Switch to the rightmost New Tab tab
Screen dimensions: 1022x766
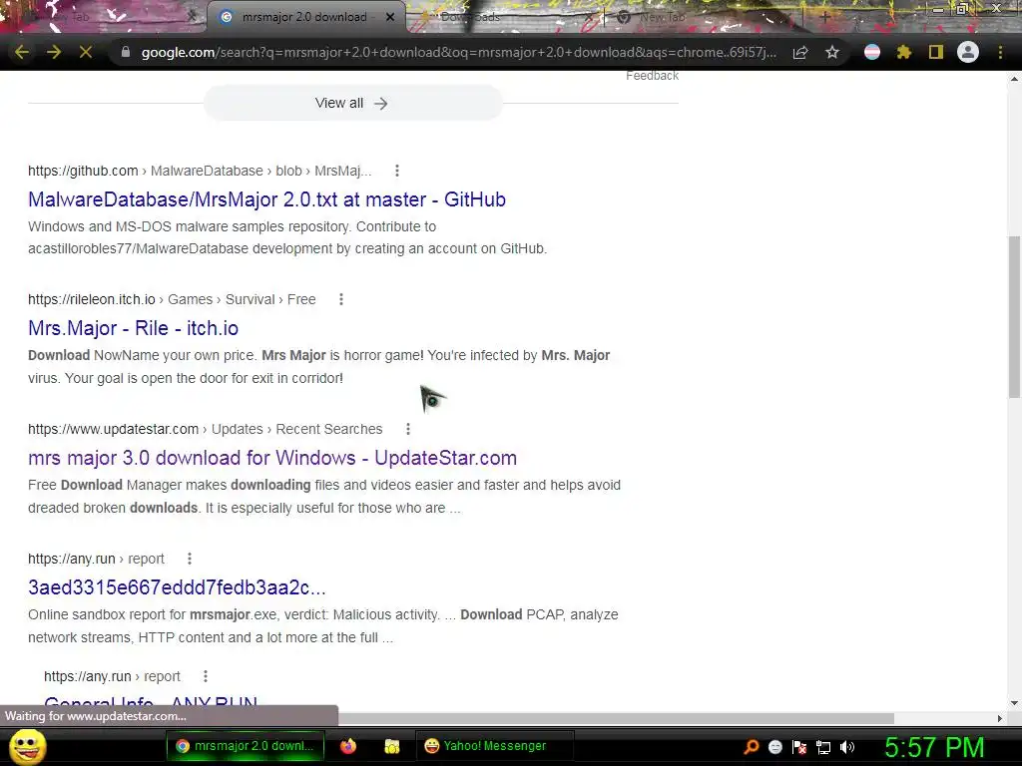pyautogui.click(x=663, y=17)
